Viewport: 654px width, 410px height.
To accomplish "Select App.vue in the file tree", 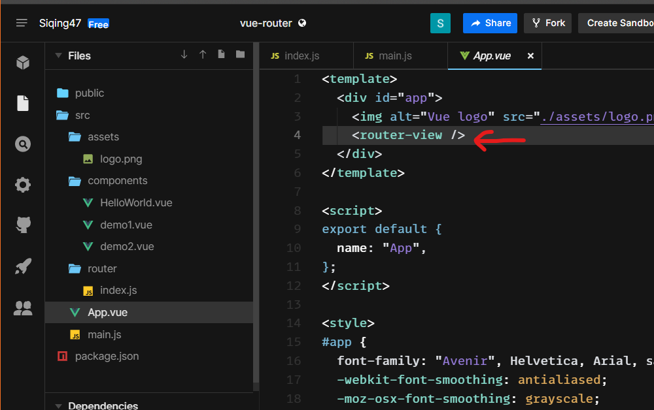I will 148,312.
